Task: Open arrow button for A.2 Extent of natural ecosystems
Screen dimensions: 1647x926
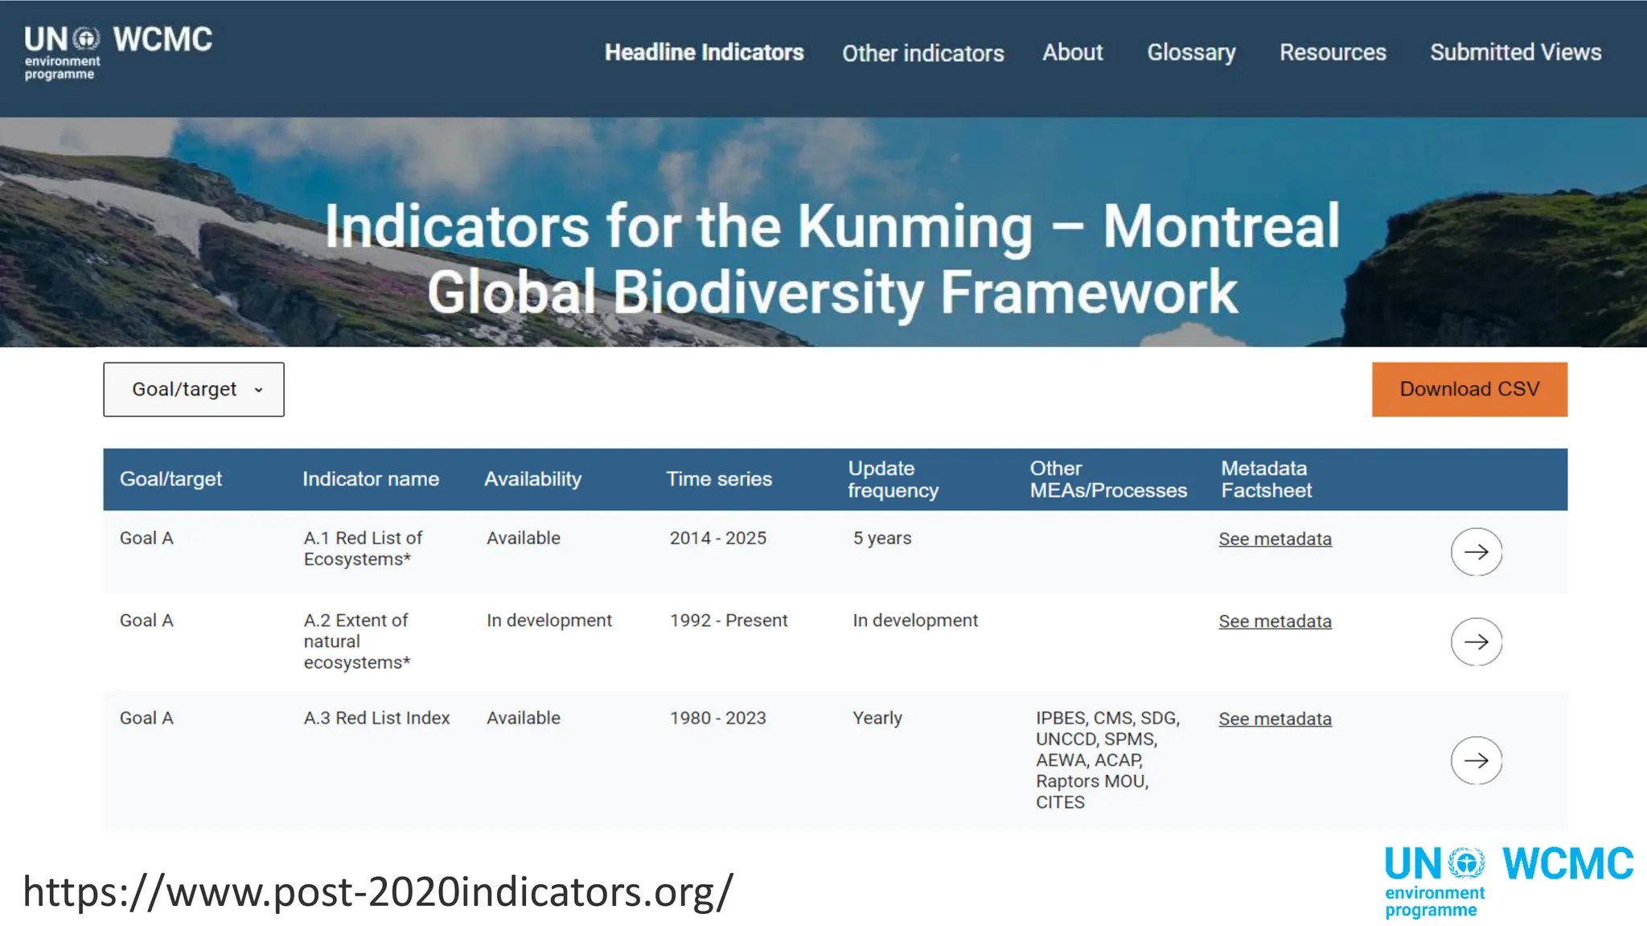Action: [1476, 641]
